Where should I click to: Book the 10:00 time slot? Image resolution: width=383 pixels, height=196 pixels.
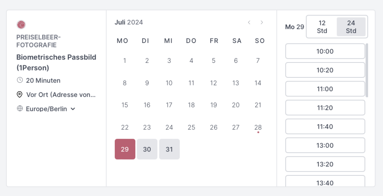pos(325,51)
